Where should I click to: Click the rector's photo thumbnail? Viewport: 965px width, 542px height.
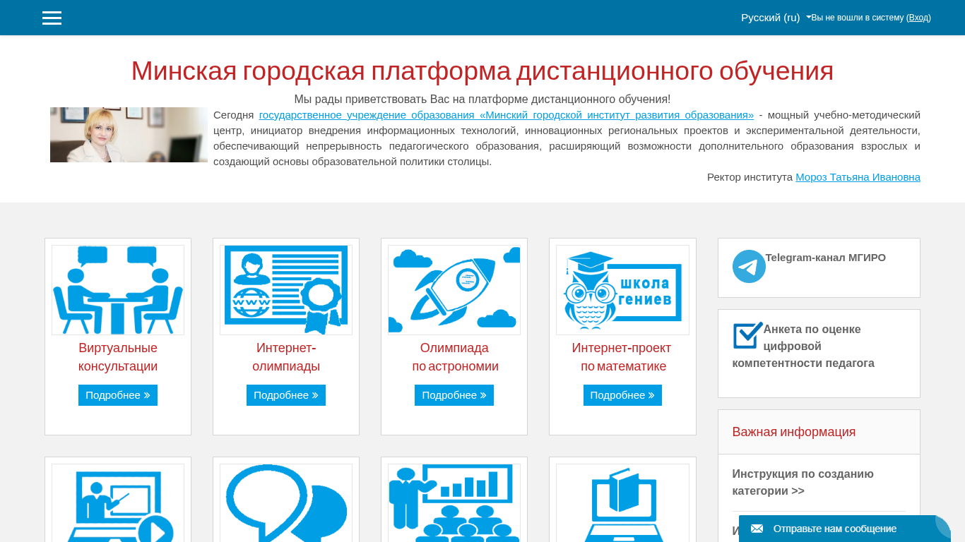click(129, 135)
